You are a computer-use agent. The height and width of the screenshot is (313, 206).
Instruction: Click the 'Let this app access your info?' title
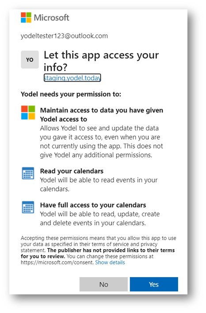coord(101,61)
